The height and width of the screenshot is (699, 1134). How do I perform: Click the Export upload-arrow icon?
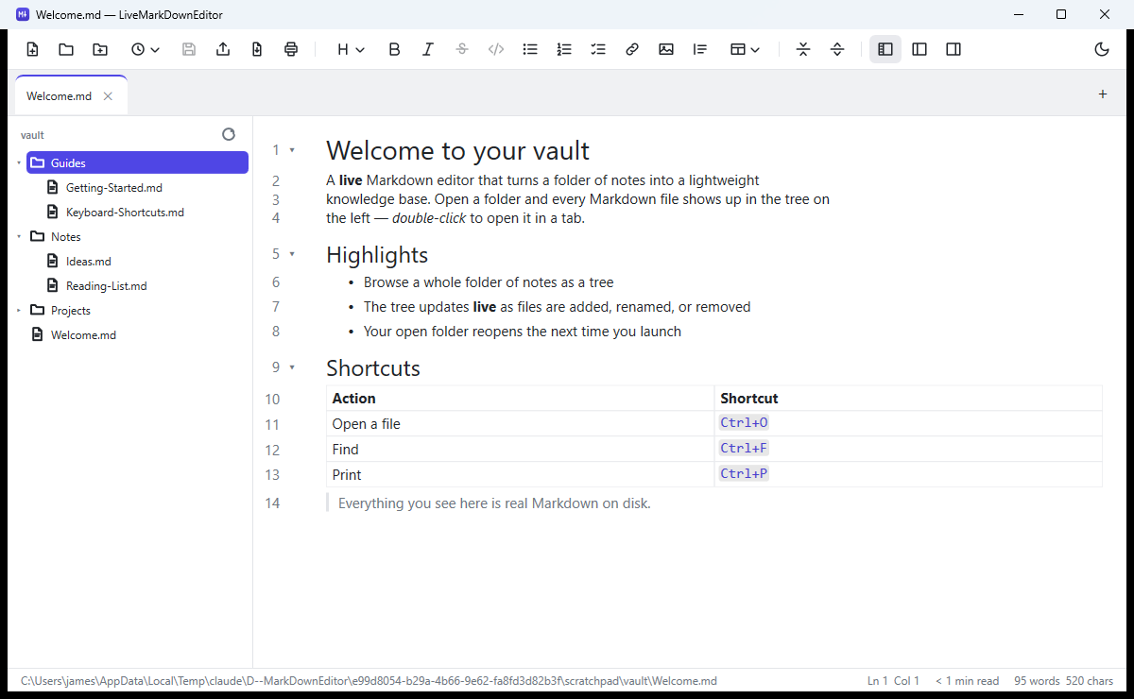point(223,50)
